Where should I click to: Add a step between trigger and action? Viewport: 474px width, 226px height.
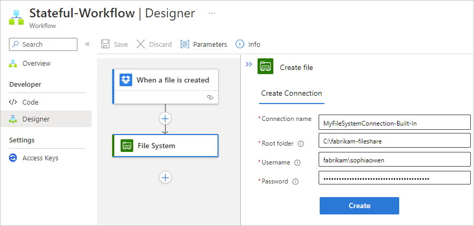pos(165,118)
